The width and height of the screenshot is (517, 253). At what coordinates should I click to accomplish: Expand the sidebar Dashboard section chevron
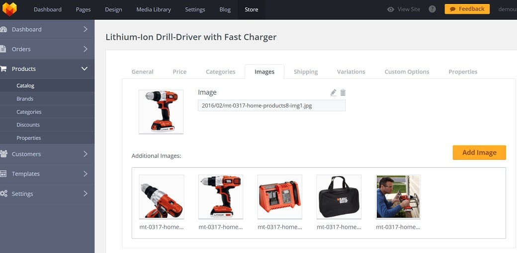coord(85,29)
